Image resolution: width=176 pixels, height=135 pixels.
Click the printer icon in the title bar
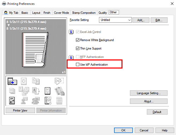tap(4, 4)
